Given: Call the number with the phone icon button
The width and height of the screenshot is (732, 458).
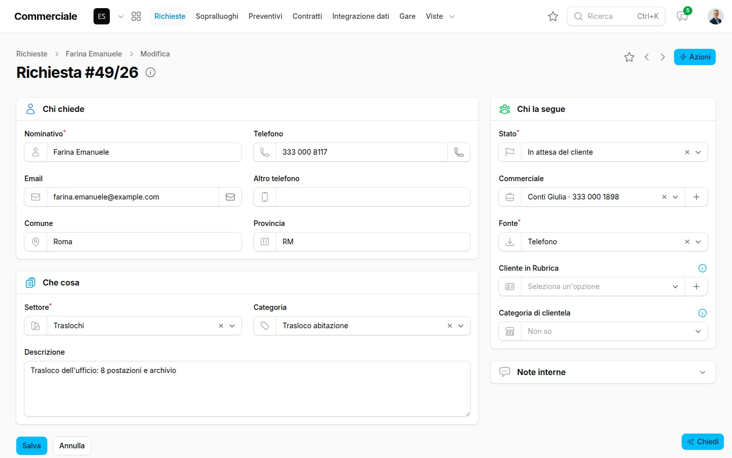Looking at the screenshot, I should click(459, 152).
